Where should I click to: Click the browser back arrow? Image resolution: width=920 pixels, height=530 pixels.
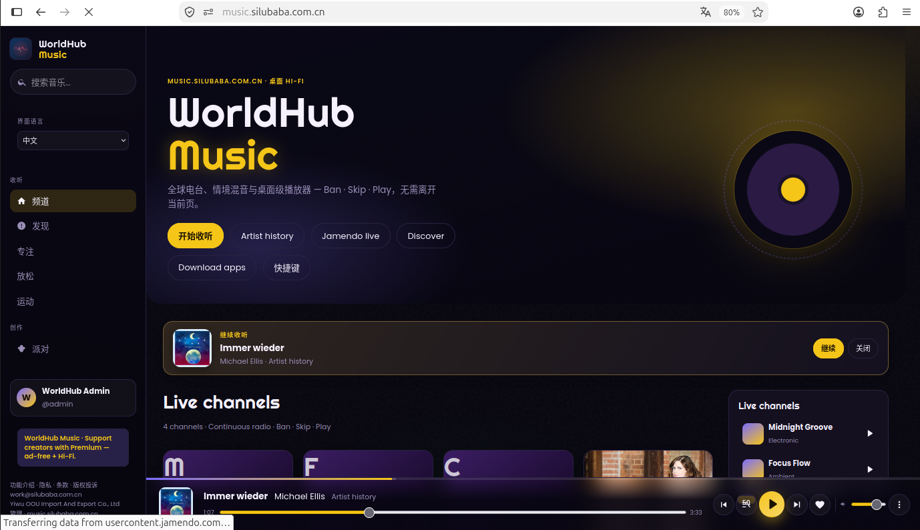pyautogui.click(x=41, y=12)
